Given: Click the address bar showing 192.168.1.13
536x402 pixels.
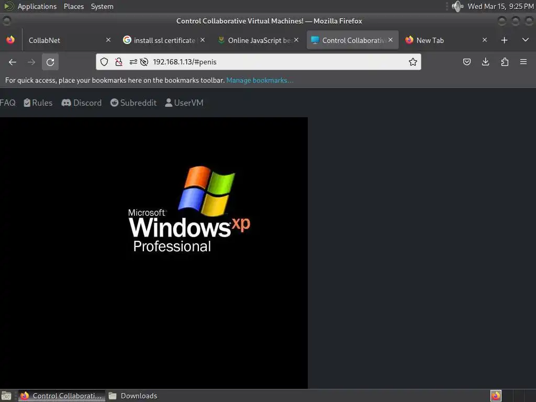Looking at the screenshot, I should click(x=258, y=62).
